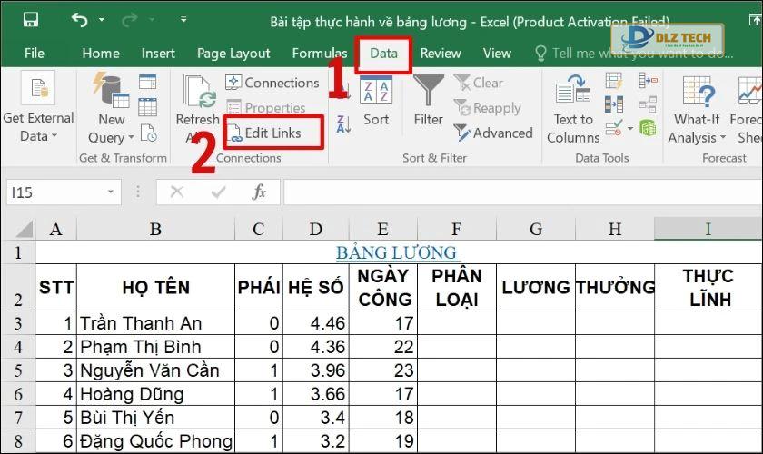Click into the formula bar input
Viewport: 763px width, 454px height.
[x=522, y=192]
